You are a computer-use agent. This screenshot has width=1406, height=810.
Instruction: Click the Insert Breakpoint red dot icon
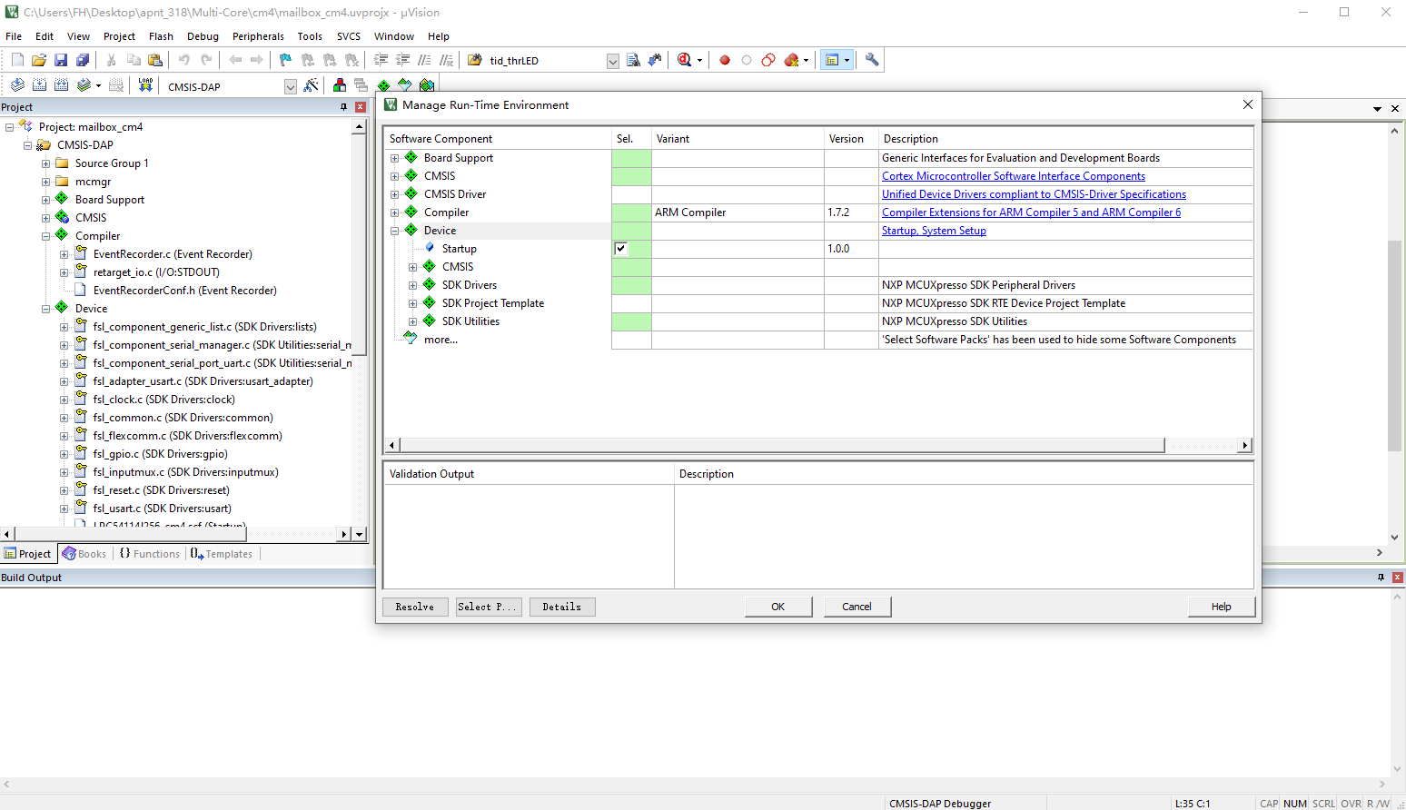click(725, 61)
